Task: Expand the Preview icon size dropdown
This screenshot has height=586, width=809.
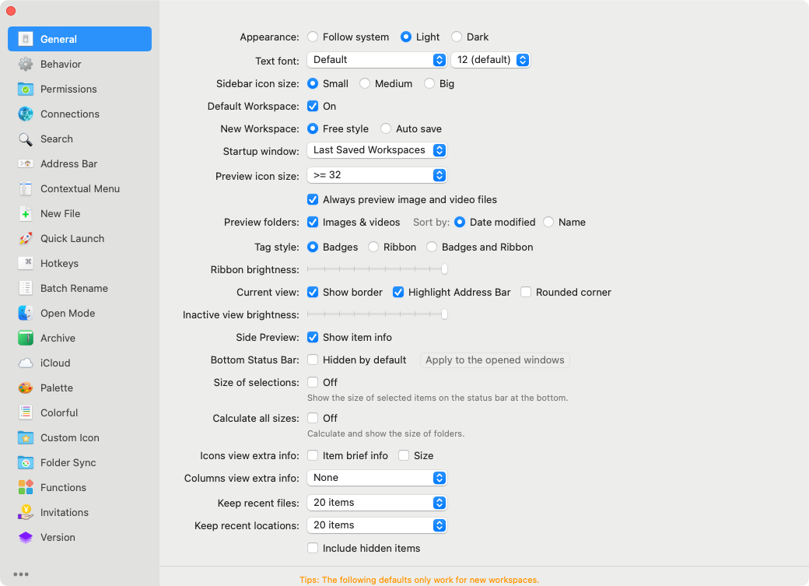Action: click(376, 175)
